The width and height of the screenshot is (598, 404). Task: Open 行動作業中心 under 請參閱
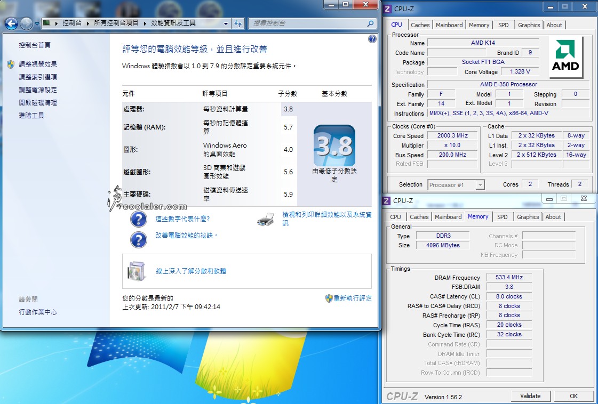tap(38, 312)
